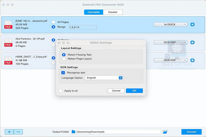Choose Retain Page Layout option

click(64, 59)
